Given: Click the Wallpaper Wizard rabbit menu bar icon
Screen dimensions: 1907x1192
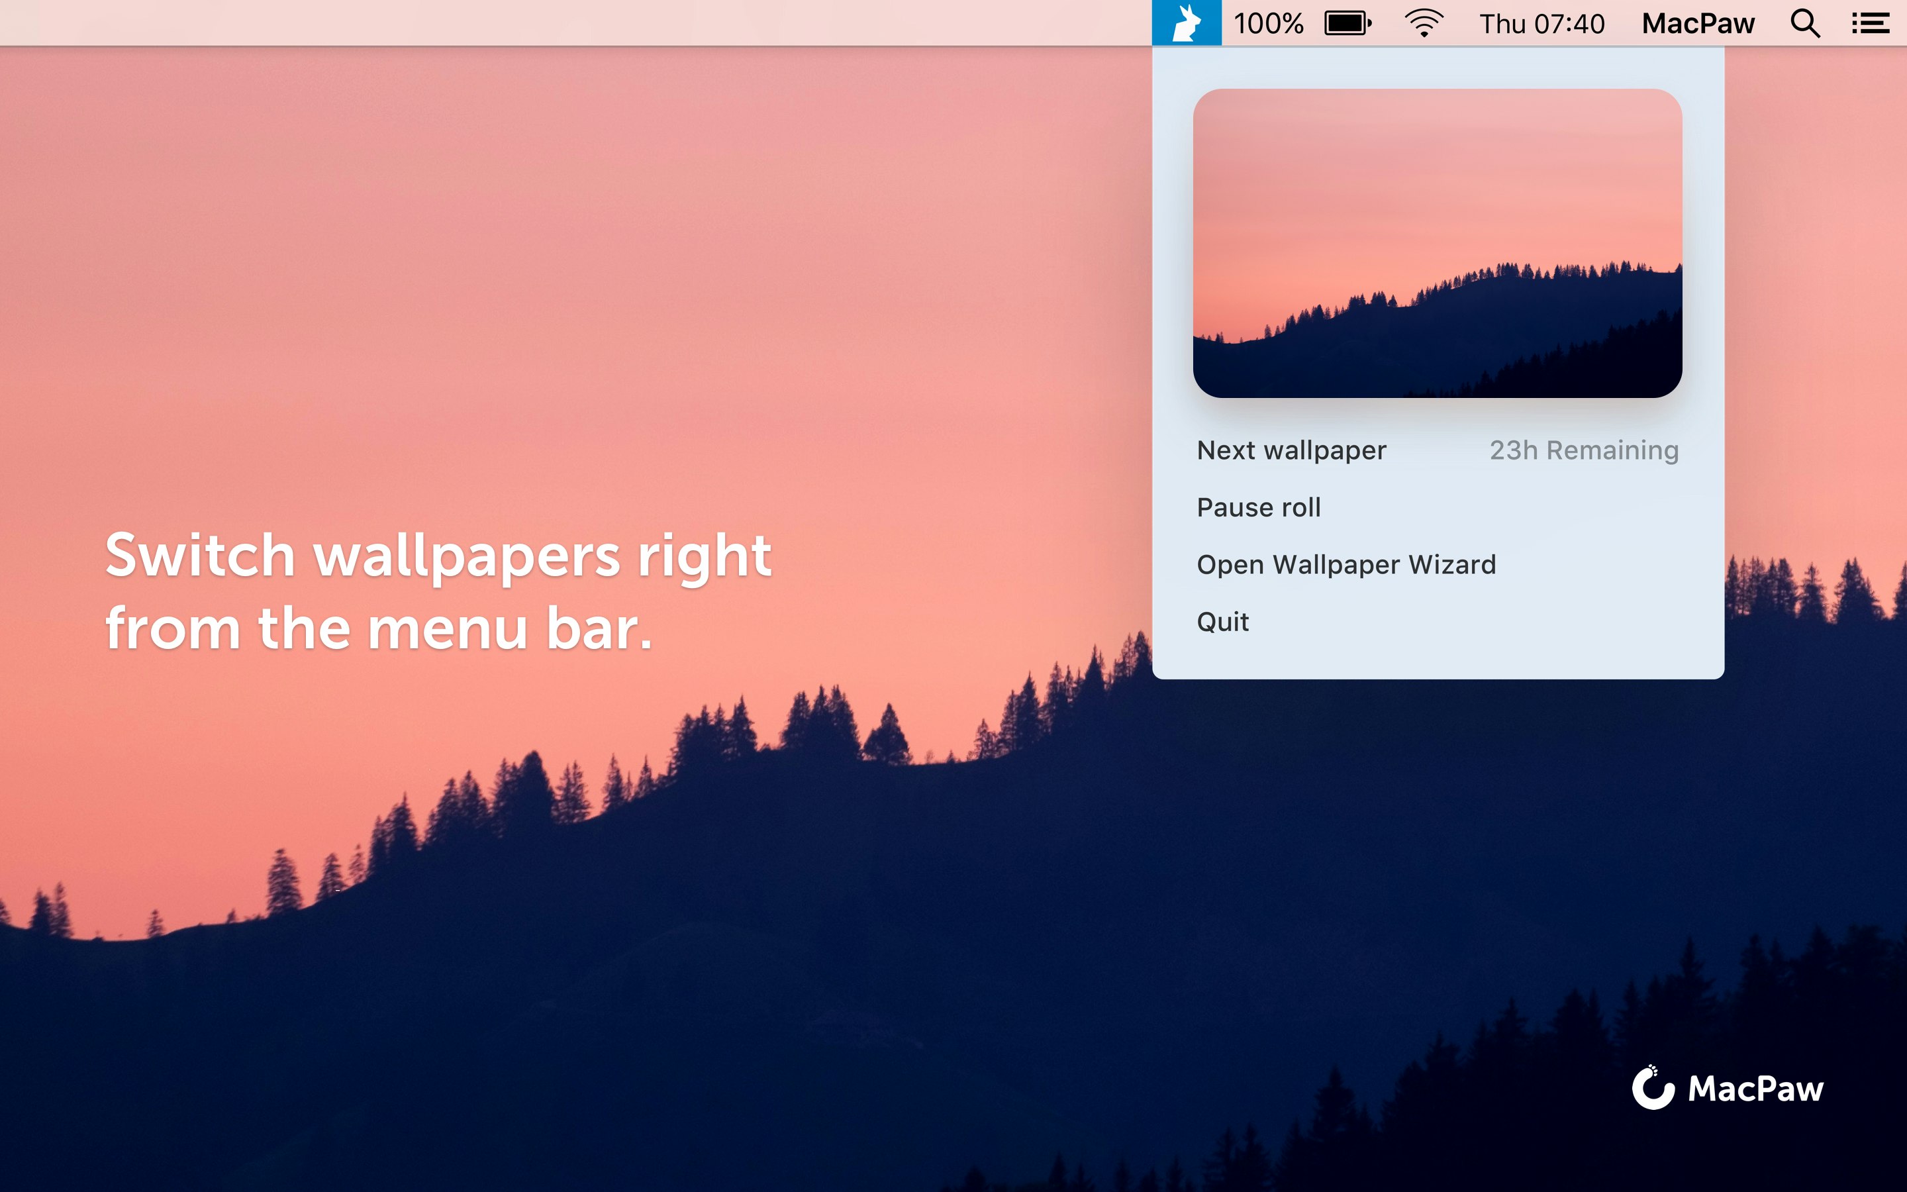Looking at the screenshot, I should (x=1187, y=23).
